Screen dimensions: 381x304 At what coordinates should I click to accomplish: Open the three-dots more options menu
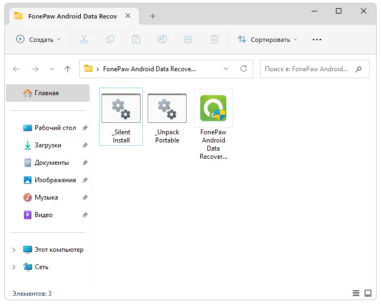pyautogui.click(x=317, y=40)
